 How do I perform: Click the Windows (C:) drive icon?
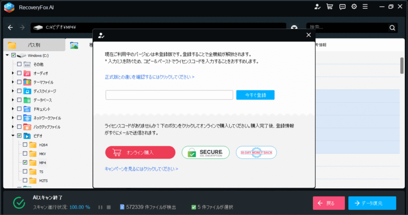[x=22, y=55]
